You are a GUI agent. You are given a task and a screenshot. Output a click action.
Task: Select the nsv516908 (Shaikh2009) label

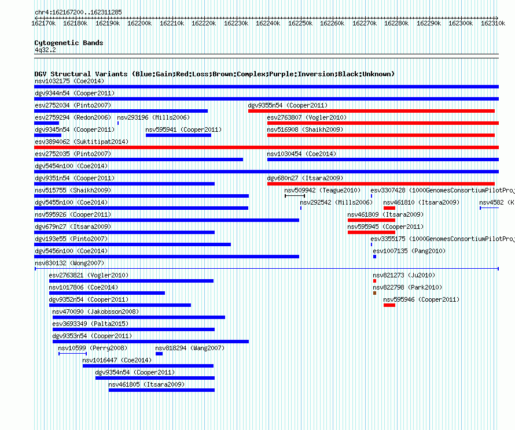pos(305,129)
